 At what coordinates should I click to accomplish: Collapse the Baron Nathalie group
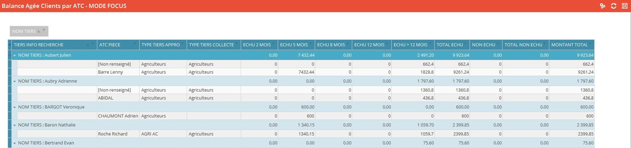(x=15, y=125)
